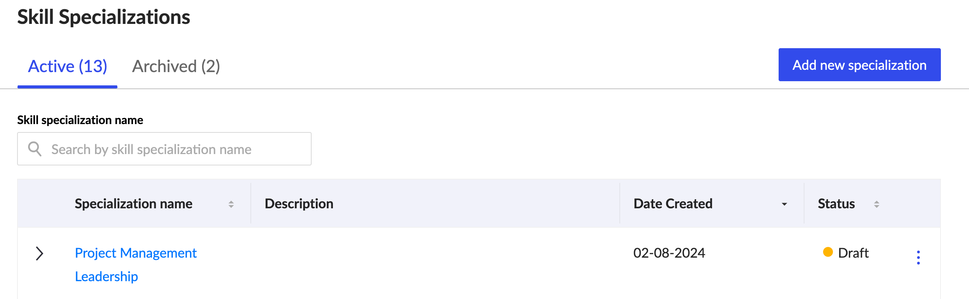Image resolution: width=969 pixels, height=299 pixels.
Task: Switch to the Active (13) tab
Action: click(68, 66)
